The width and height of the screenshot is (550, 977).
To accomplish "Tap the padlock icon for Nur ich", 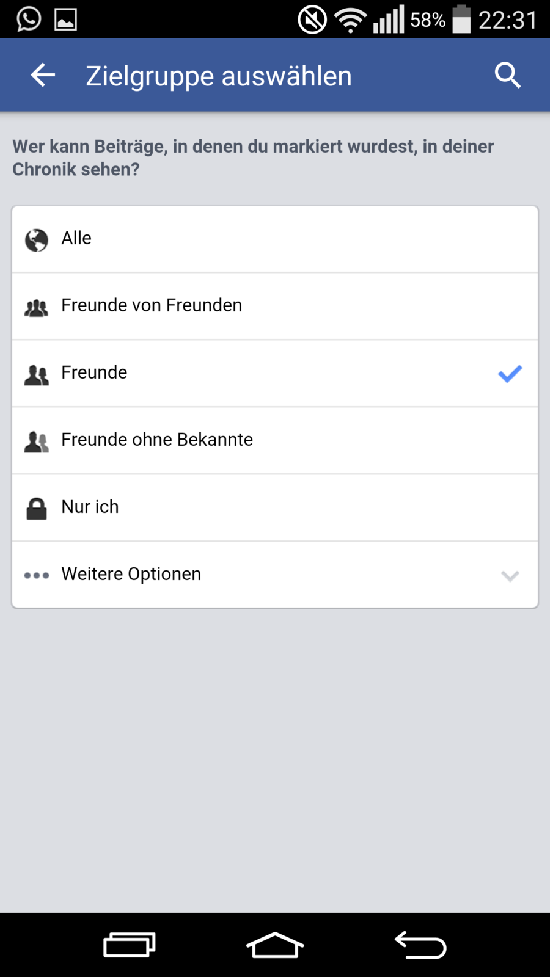I will [x=37, y=509].
